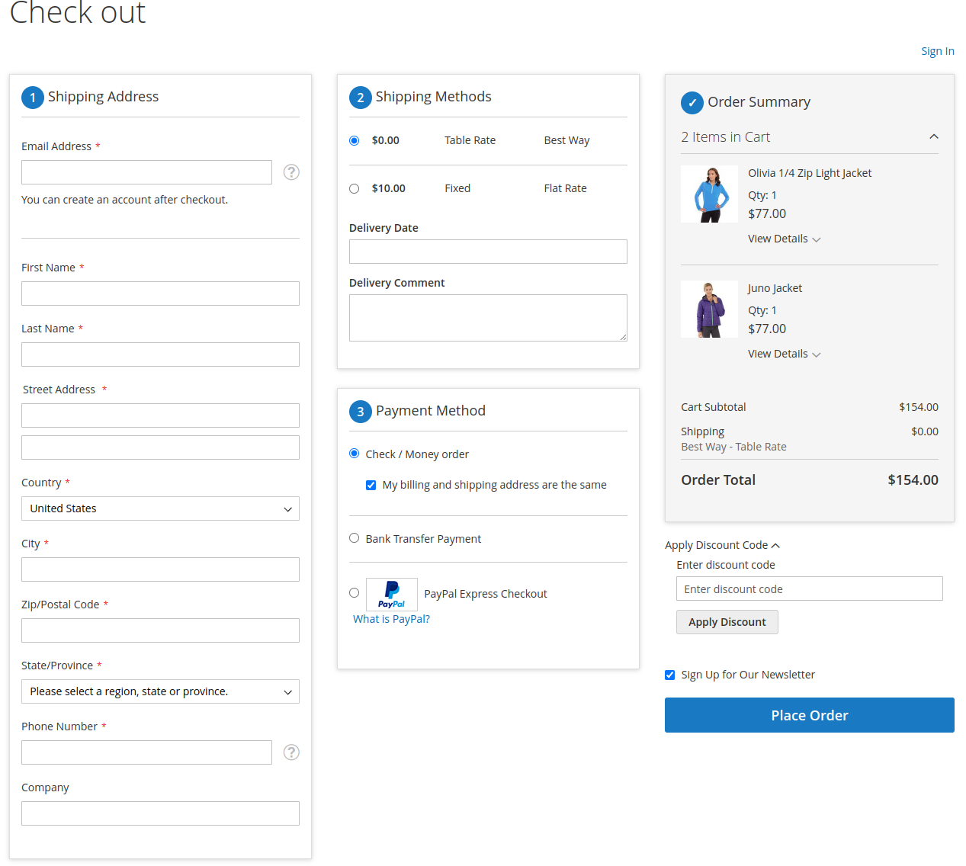Click the second Street Address line field
Image resolution: width=966 pixels, height=866 pixels.
[160, 447]
